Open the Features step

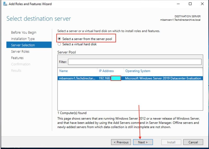pyautogui.click(x=17, y=58)
